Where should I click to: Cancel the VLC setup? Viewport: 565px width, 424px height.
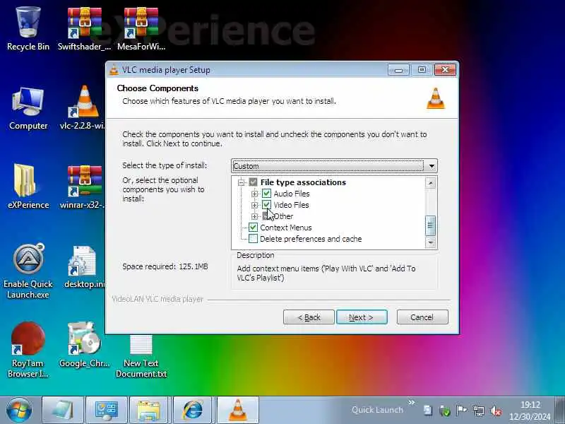click(x=422, y=317)
